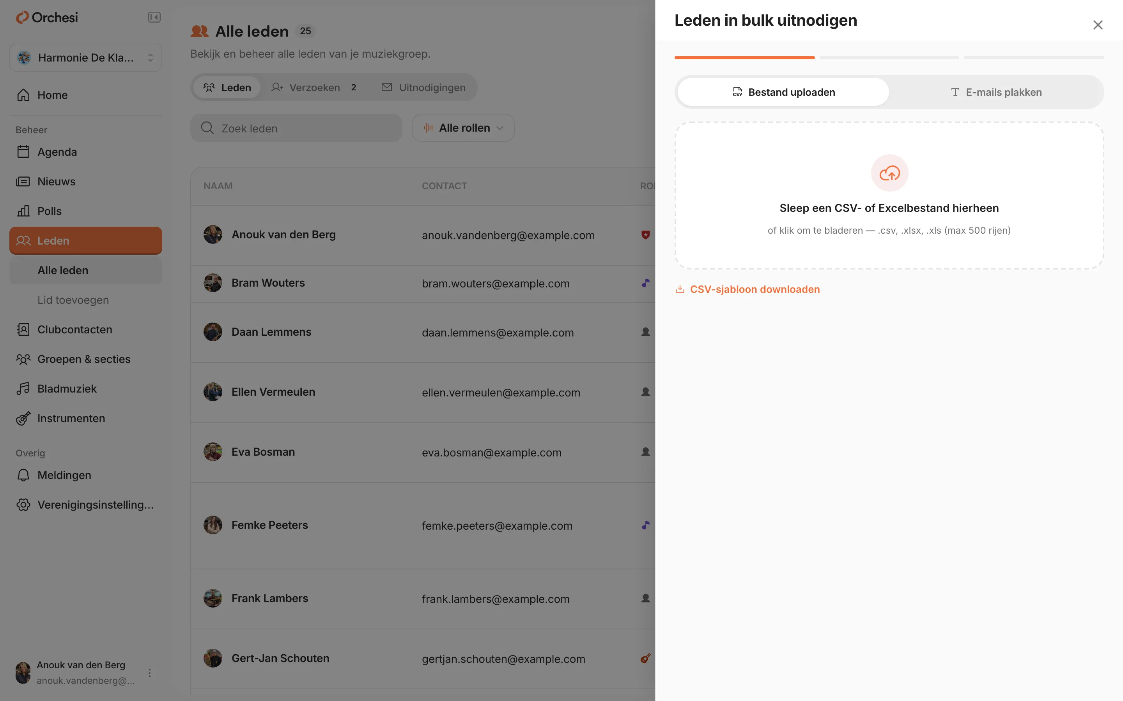Open the Alle rollen filter dropdown
The width and height of the screenshot is (1123, 701).
point(463,128)
